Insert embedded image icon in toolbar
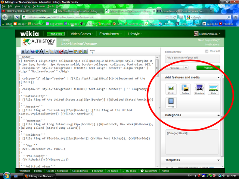 pyautogui.click(x=47, y=51)
